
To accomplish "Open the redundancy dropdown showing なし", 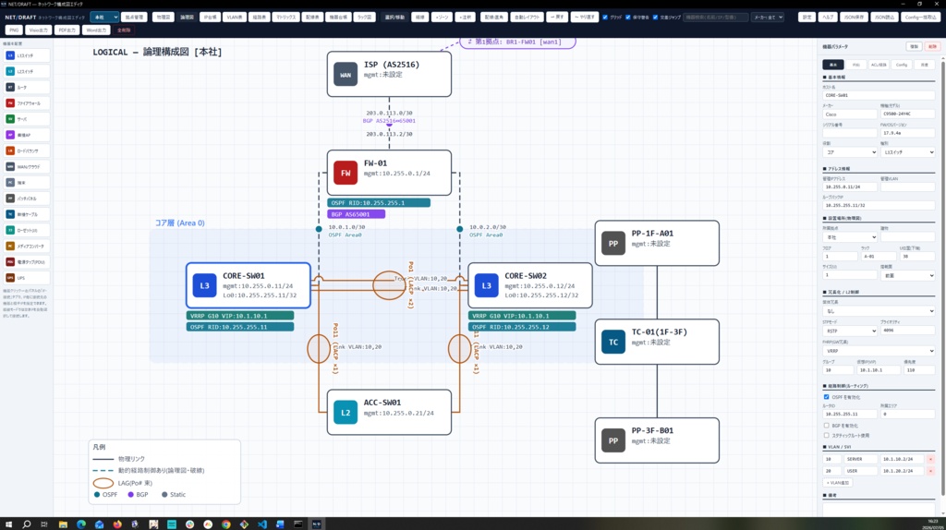I will coord(879,311).
